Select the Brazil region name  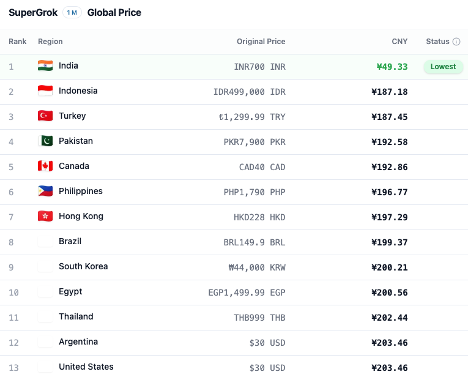[70, 241]
